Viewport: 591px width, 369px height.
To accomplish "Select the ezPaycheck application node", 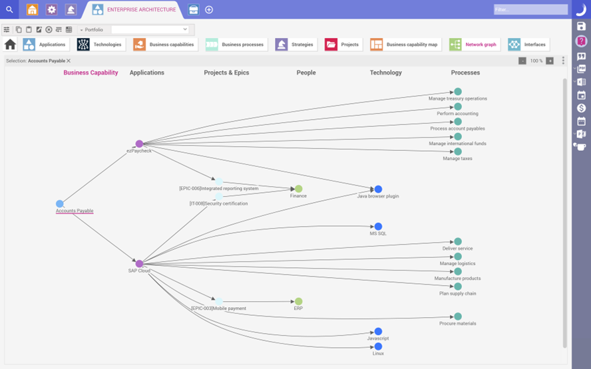I will pyautogui.click(x=139, y=144).
